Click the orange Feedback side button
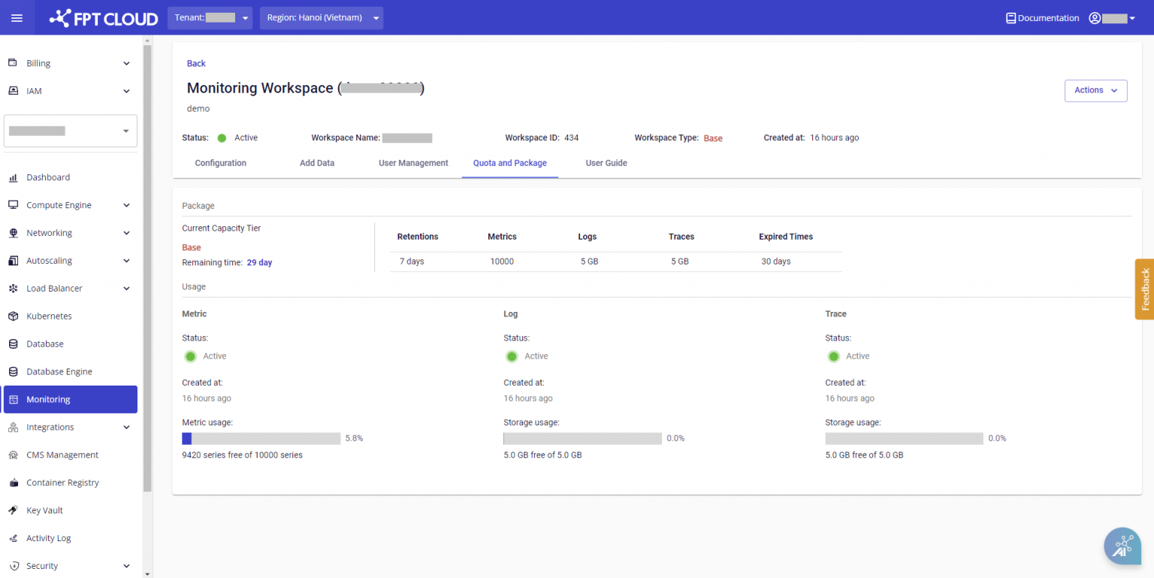Image resolution: width=1154 pixels, height=578 pixels. [x=1144, y=289]
